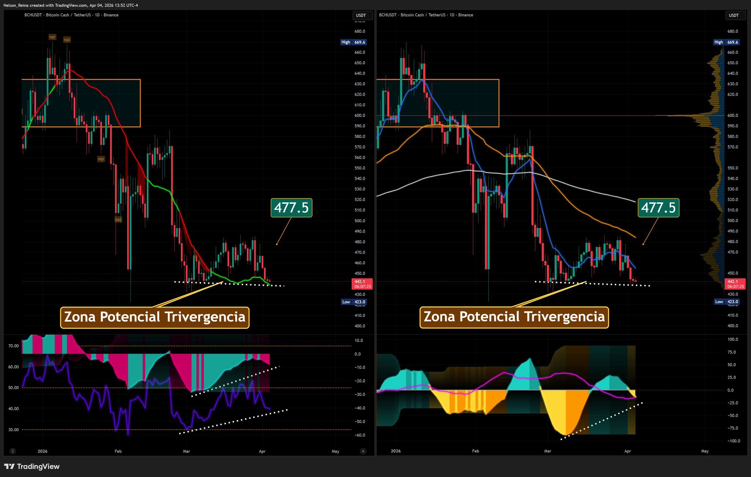Open the USDT currency dropdown on left chart
This screenshot has height=477, width=751.
point(362,15)
